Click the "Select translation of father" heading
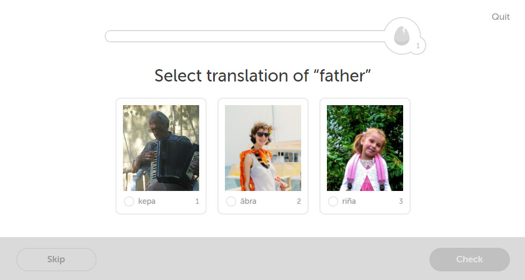The height and width of the screenshot is (280, 525). 262,76
